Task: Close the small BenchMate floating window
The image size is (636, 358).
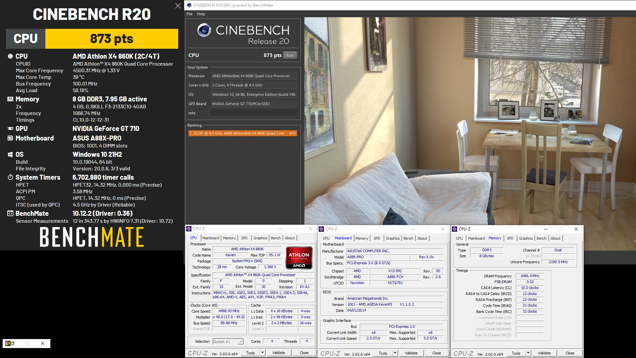Action: [x=43, y=343]
